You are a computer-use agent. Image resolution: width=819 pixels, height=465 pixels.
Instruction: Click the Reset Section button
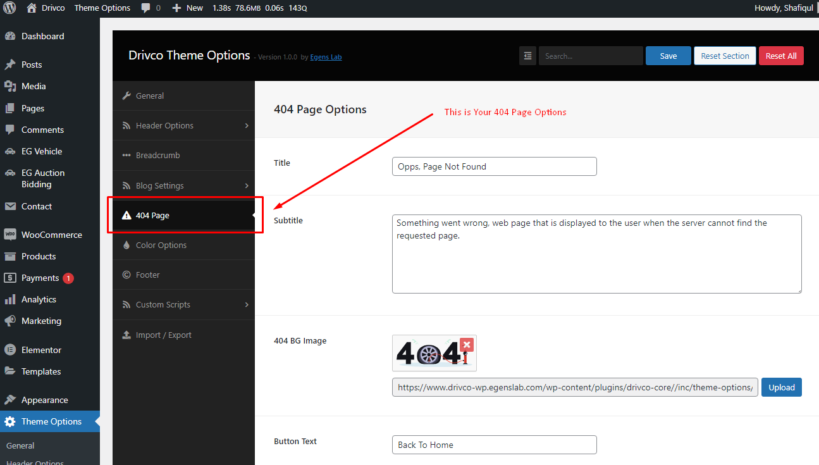(x=725, y=56)
